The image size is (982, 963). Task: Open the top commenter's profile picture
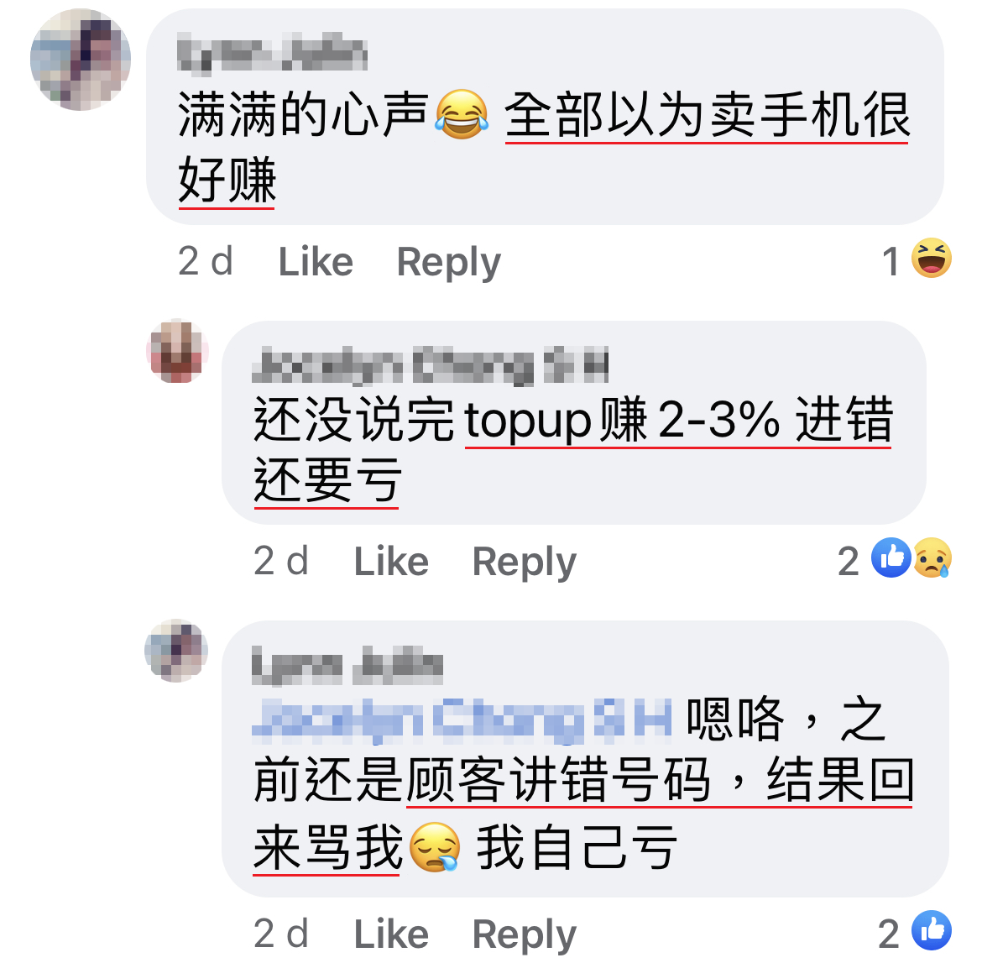(81, 60)
